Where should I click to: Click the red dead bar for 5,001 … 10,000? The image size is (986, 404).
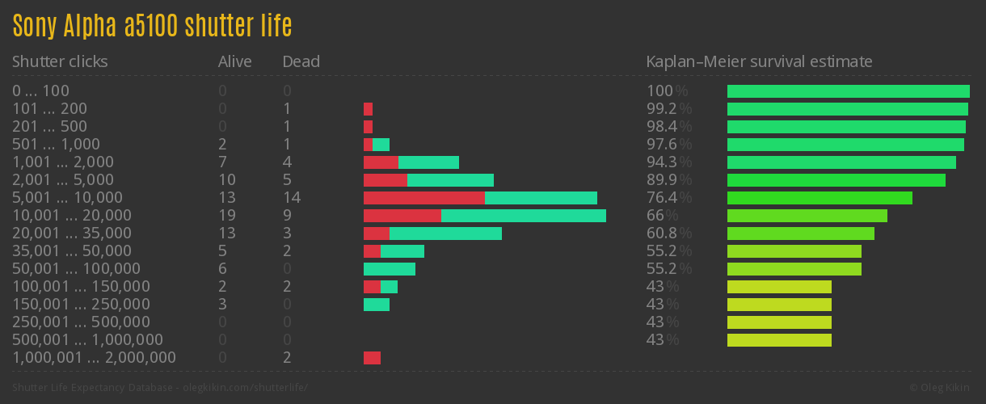pos(423,198)
